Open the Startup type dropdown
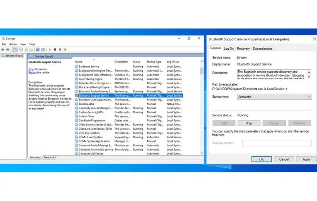 (274, 97)
